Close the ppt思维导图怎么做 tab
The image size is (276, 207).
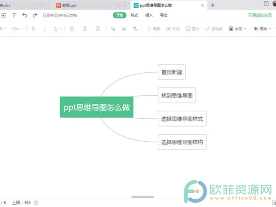[202, 6]
